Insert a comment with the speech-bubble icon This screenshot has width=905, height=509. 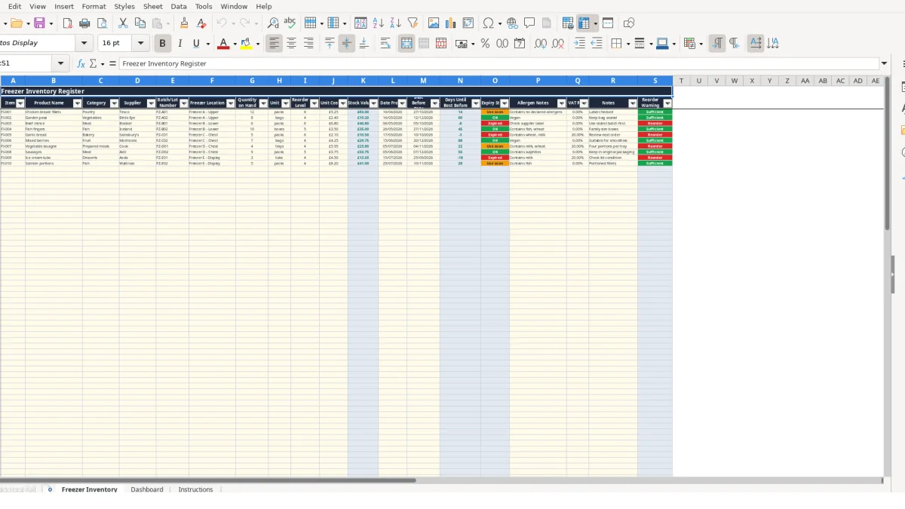[529, 23]
